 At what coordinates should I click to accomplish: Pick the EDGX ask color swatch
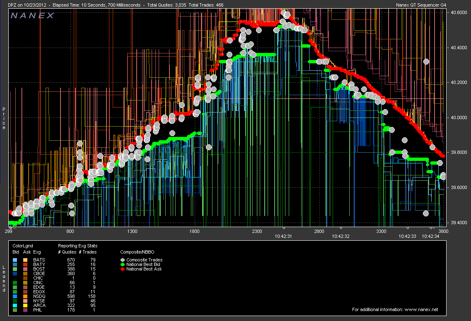[x=25, y=292]
